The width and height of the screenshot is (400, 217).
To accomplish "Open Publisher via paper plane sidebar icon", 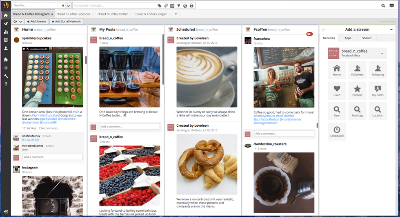I will [6, 24].
